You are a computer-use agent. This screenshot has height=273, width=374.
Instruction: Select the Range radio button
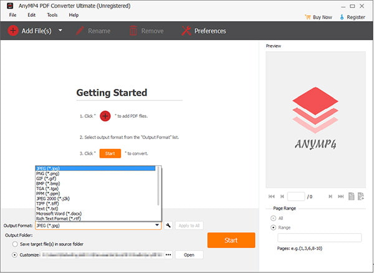click(x=273, y=228)
